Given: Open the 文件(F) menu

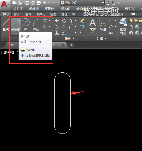Looking at the screenshot, I should click(x=18, y=9).
